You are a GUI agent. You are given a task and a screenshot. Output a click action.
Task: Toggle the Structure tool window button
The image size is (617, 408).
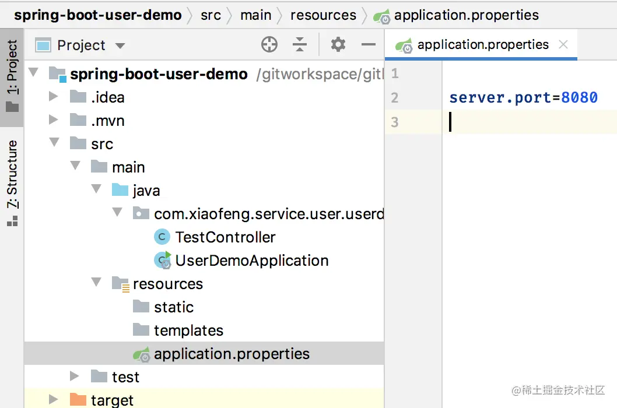(12, 182)
